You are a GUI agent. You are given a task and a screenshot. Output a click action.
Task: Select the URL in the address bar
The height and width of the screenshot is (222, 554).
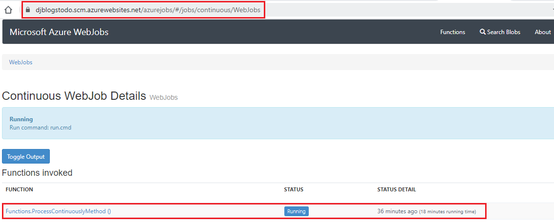[x=148, y=10]
